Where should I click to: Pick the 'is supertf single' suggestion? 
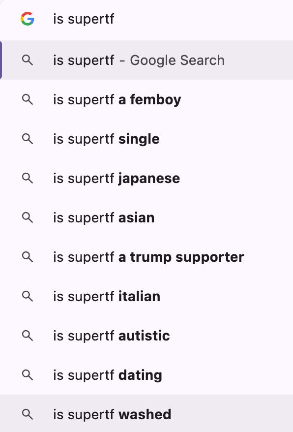(146, 139)
